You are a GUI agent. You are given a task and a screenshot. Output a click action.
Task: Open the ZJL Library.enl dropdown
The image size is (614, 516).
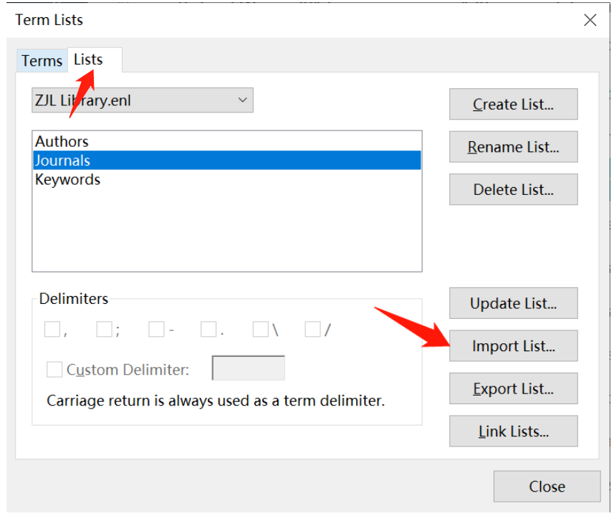143,101
